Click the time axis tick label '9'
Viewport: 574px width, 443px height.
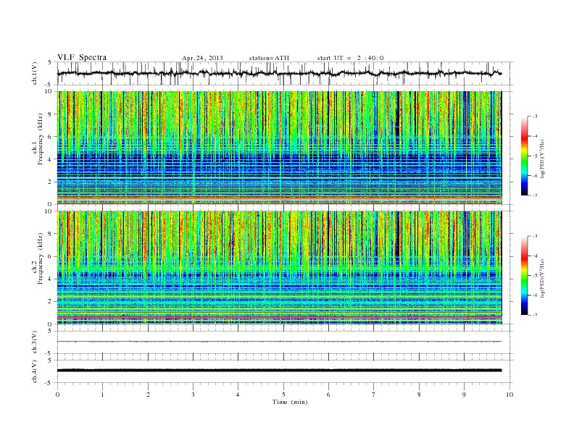tap(464, 395)
